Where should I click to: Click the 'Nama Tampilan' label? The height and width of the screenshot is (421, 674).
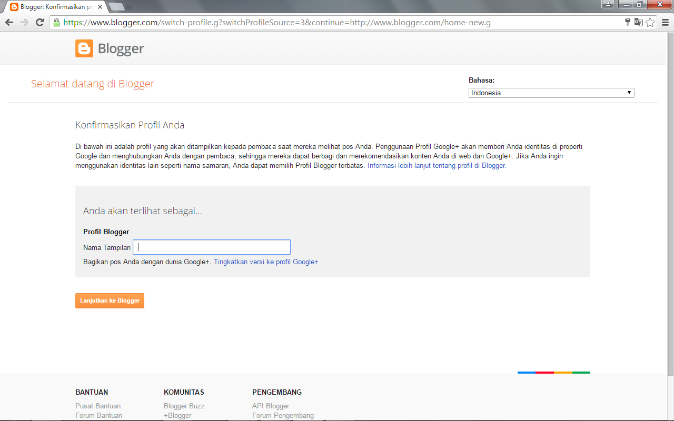point(107,247)
